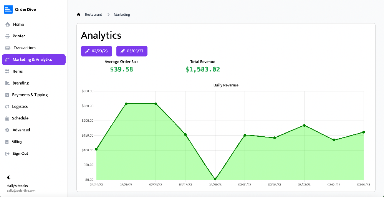Click the 02/28/23 zero-revenue data point

click(x=215, y=179)
